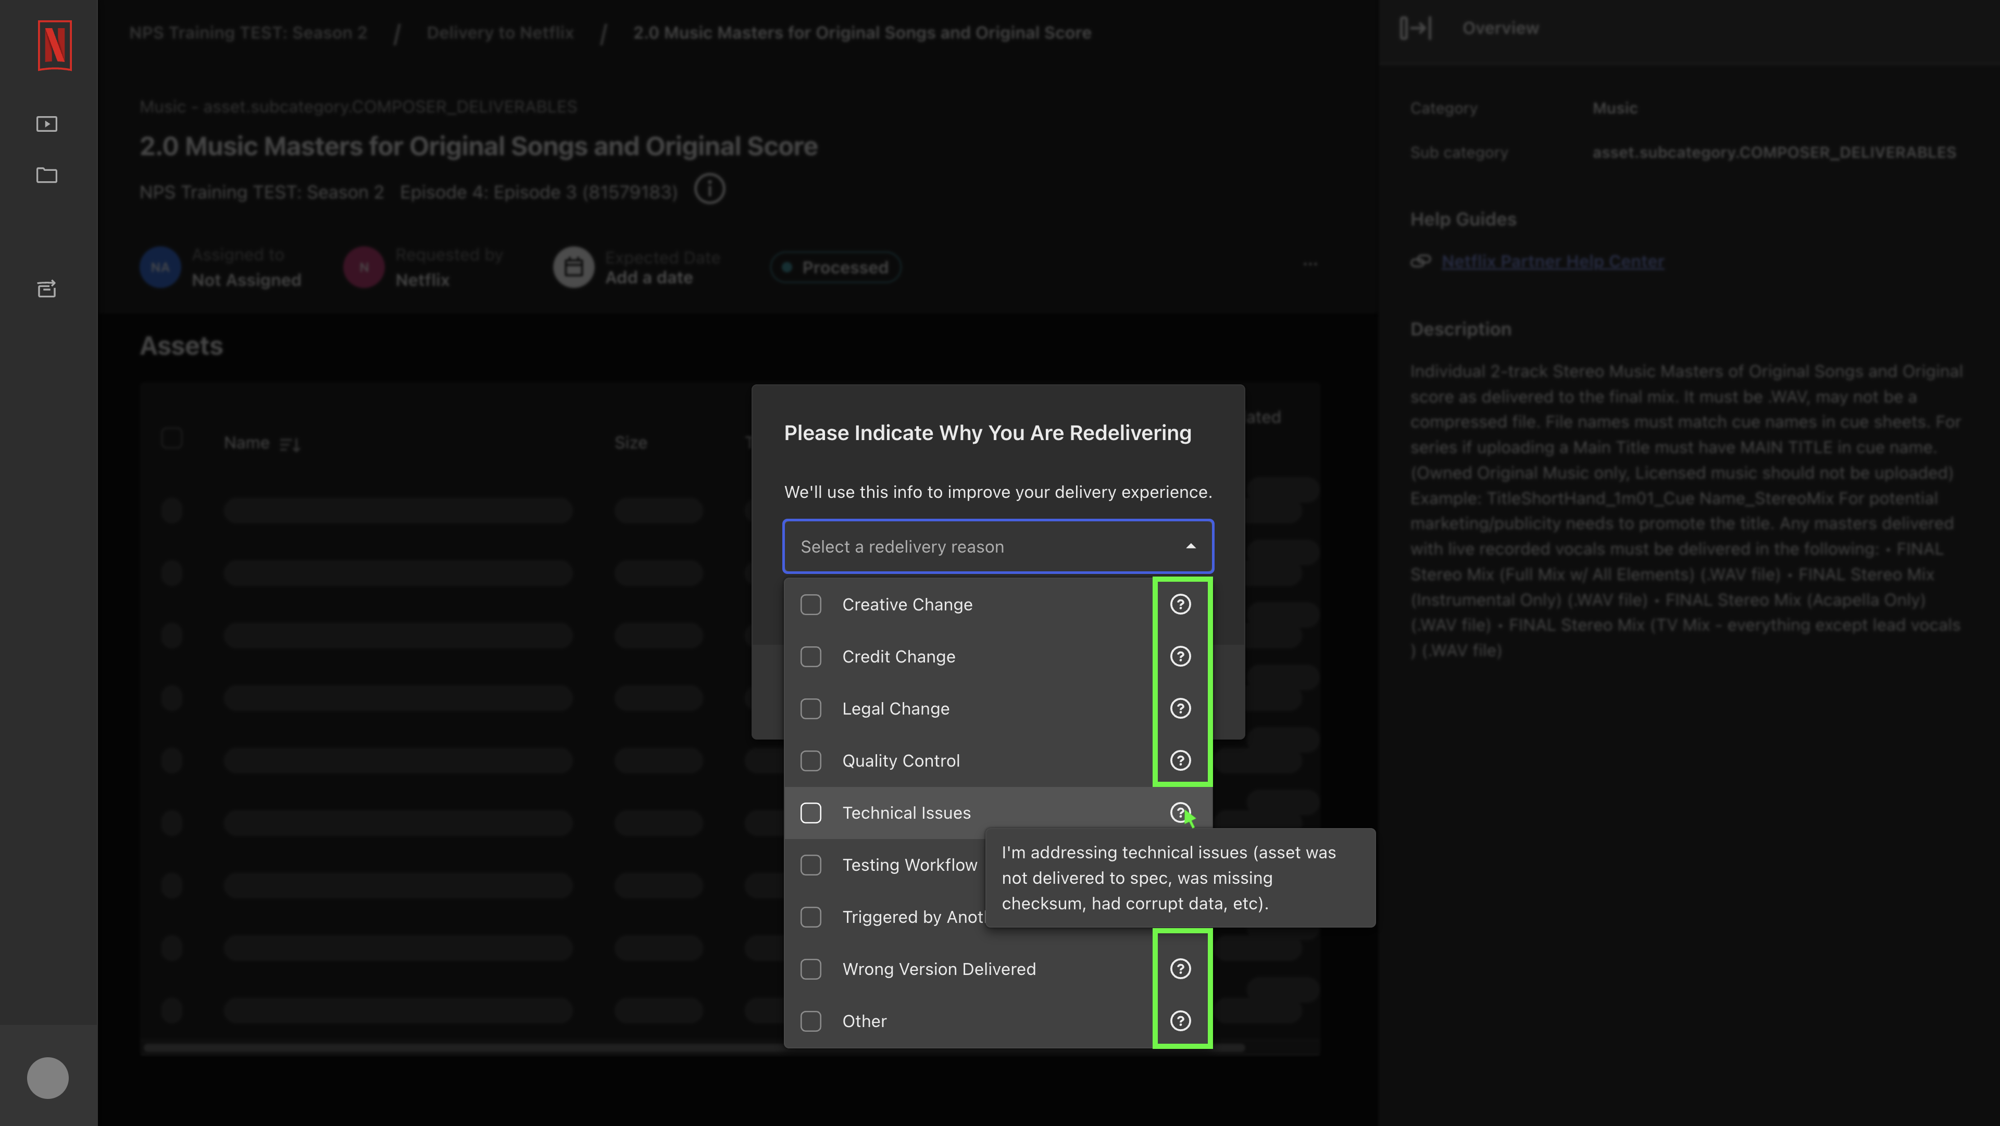Click the Netflix requester avatar
Viewport: 2000px width, 1126px height.
coord(364,267)
